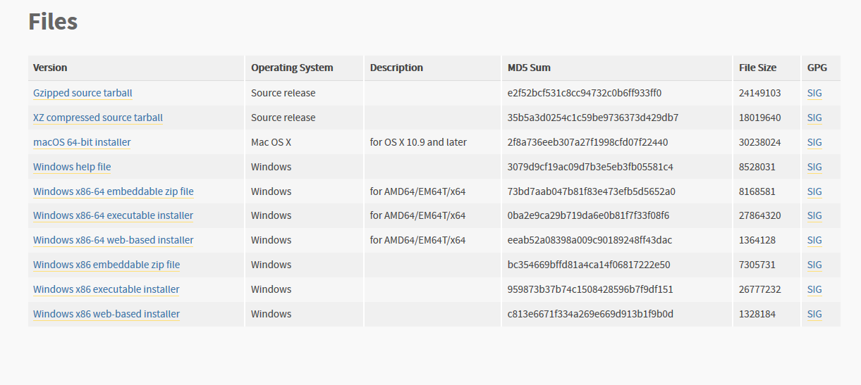The image size is (861, 385).
Task: Click SIG link for XZ compressed tarball
Action: 814,118
